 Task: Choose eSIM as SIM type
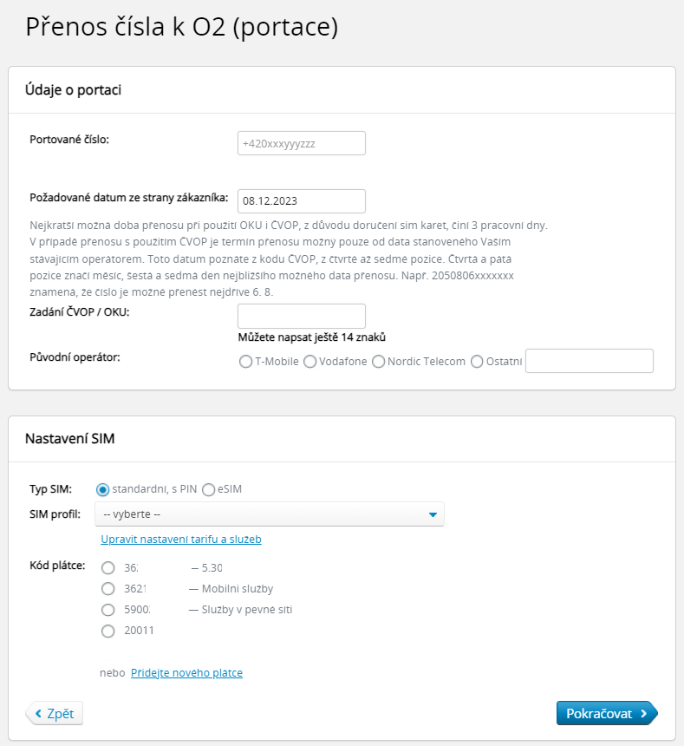208,489
